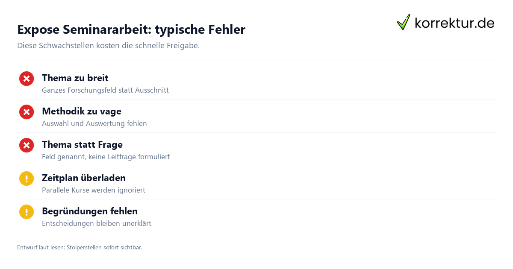This screenshot has height=269, width=513.
Task: Open the korrektur.de brand name
Action: point(454,23)
